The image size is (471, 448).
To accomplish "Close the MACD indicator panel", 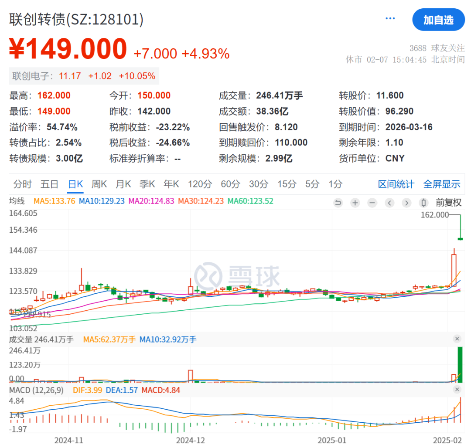I will (x=457, y=390).
